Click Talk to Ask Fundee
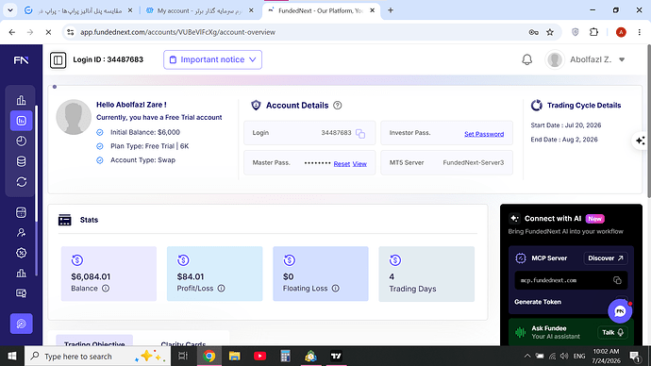Screen dimensions: 651x366 coord(613,332)
